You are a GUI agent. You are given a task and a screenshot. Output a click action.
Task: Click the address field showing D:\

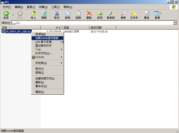92,23
